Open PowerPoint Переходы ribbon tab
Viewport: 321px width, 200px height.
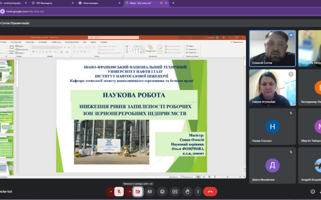30,42
